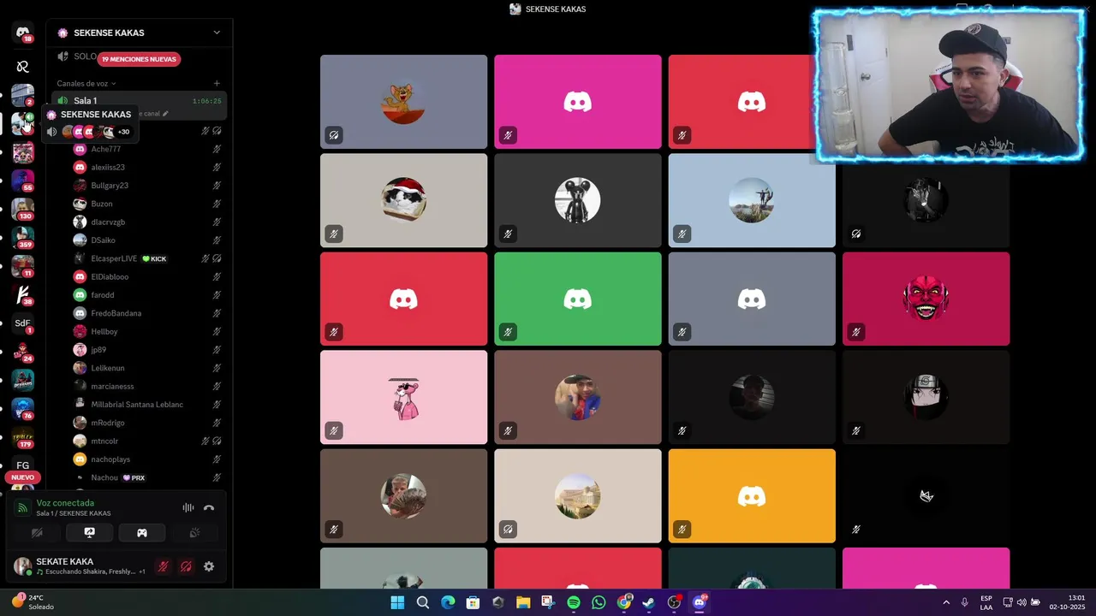Click the green connection signal icon
This screenshot has height=616, width=1096.
click(23, 508)
